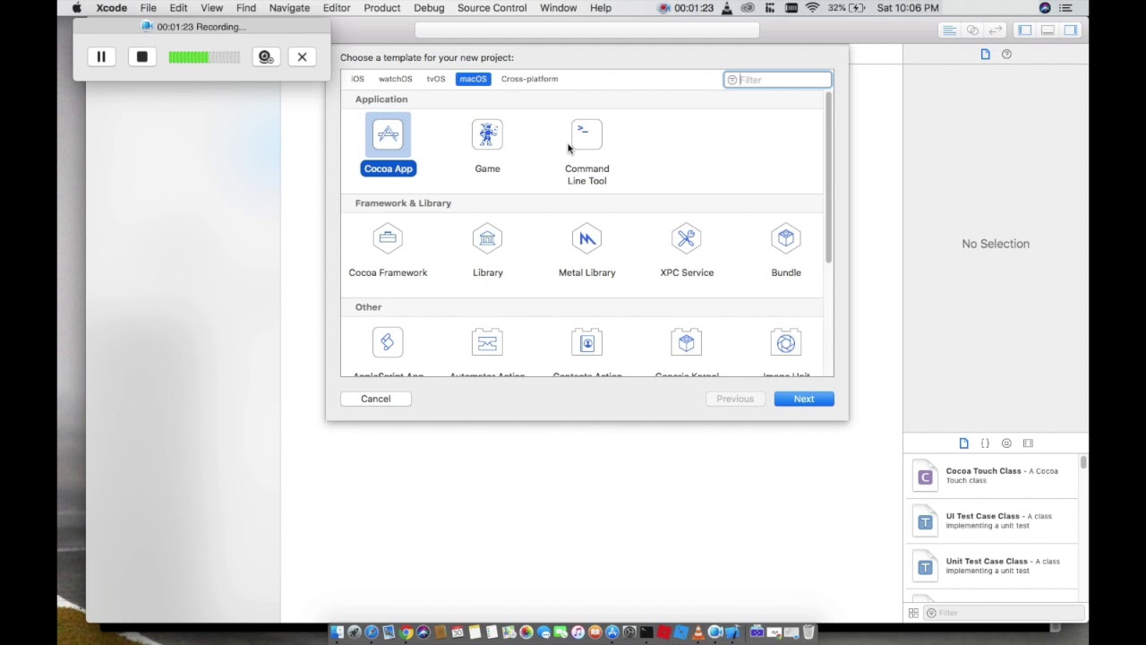Viewport: 1146px width, 645px height.
Task: Click the recording audio level meter
Action: click(204, 57)
